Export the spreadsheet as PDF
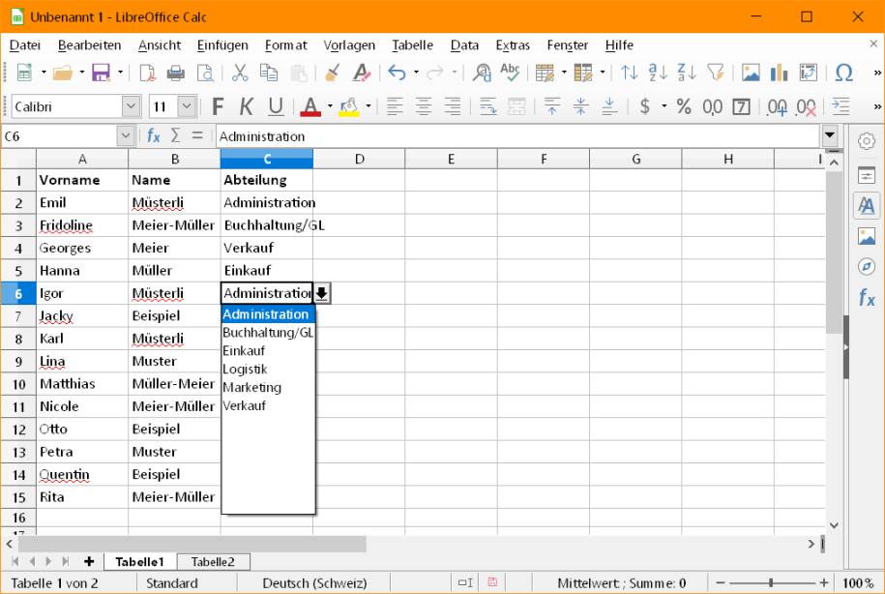 pyautogui.click(x=146, y=73)
